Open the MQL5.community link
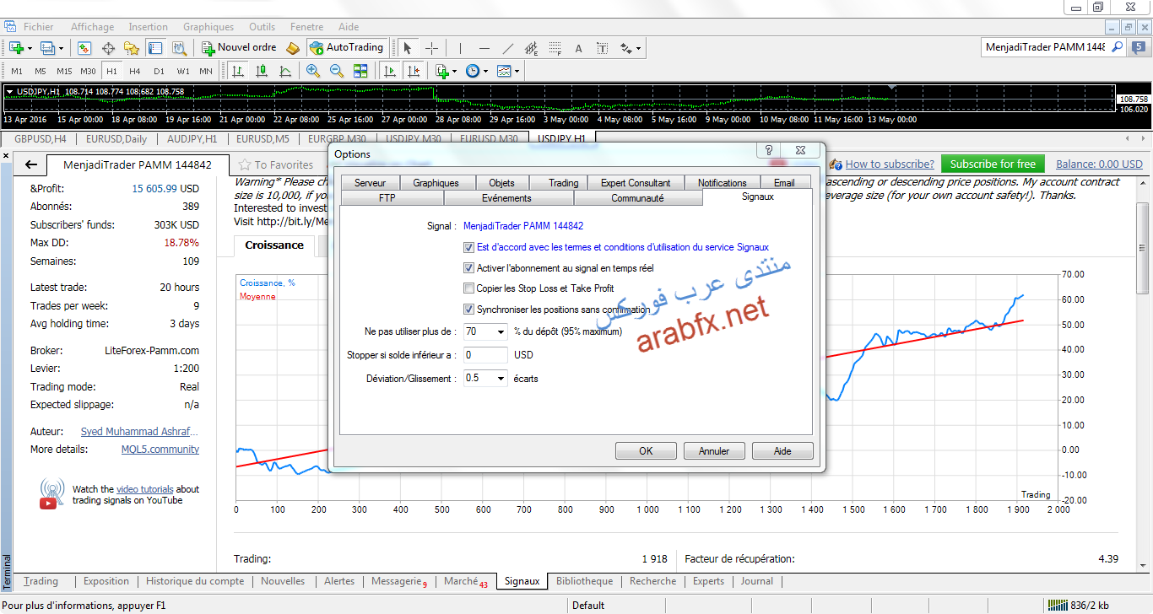 [160, 450]
